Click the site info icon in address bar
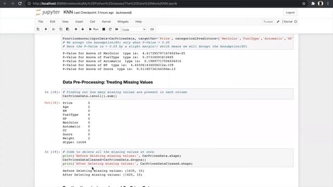333x187 pixels. pyautogui.click(x=29, y=4)
